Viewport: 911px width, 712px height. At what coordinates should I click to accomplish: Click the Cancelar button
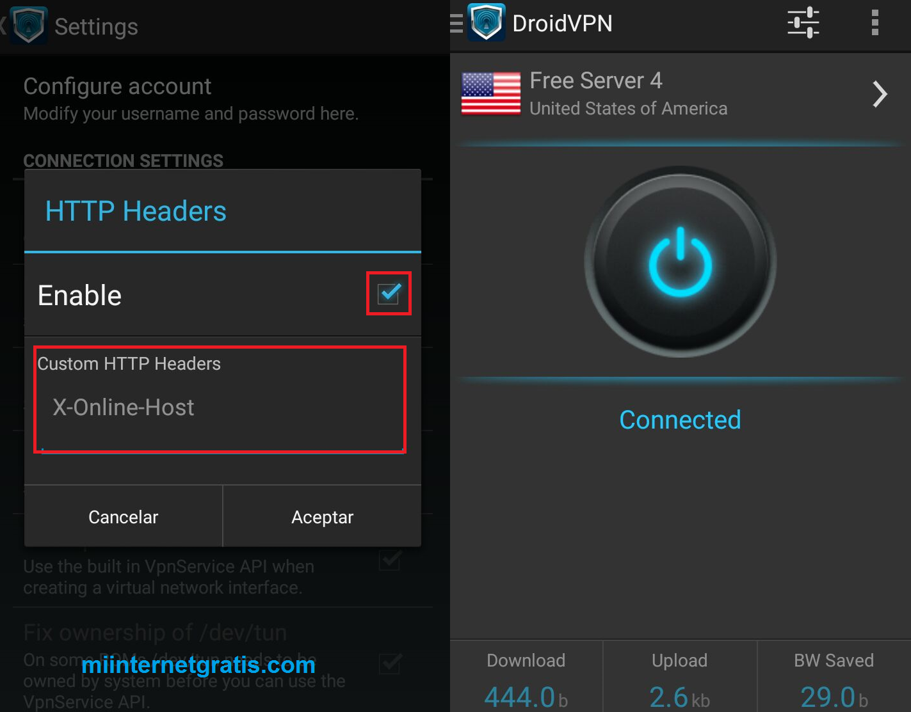[123, 517]
